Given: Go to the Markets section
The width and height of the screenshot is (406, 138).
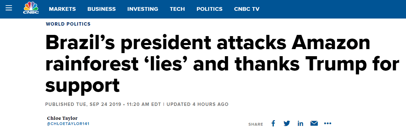Looking at the screenshot, I should (x=62, y=9).
